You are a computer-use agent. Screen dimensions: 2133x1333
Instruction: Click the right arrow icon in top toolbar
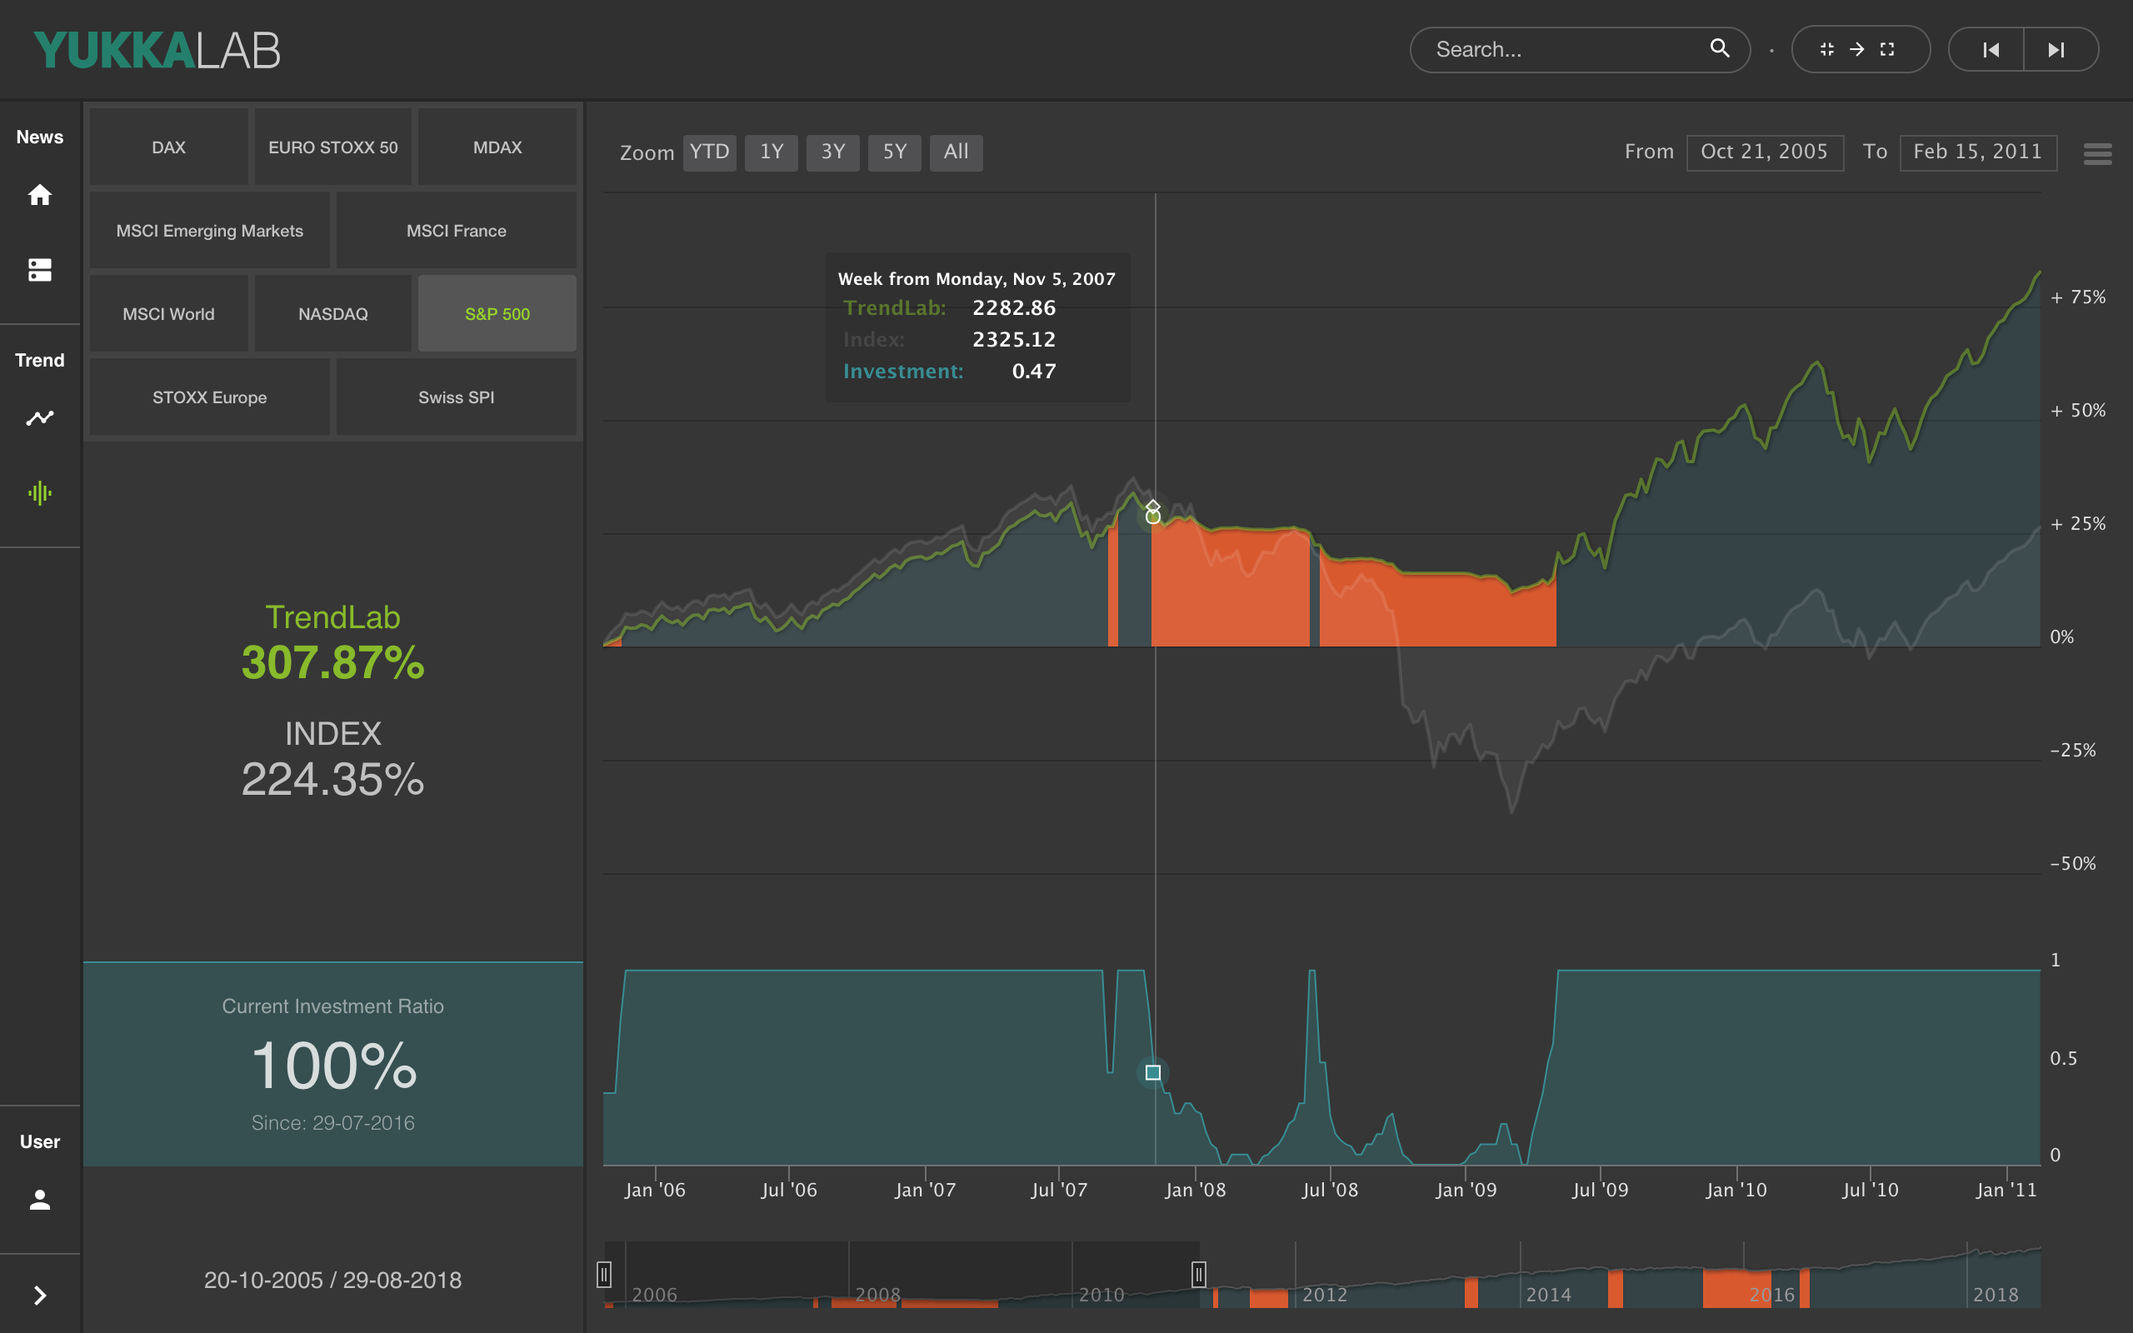point(1856,49)
